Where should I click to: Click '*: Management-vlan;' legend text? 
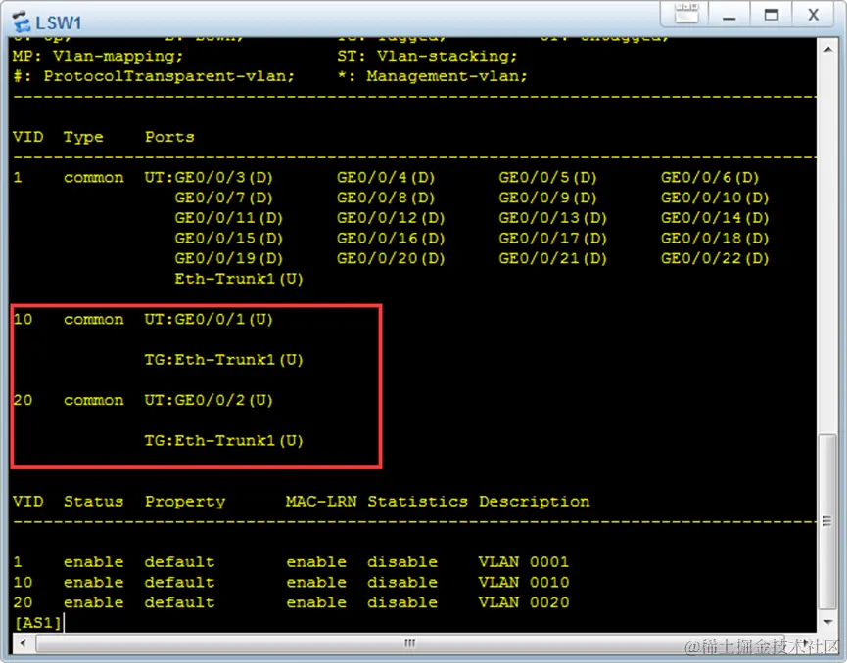(x=432, y=76)
